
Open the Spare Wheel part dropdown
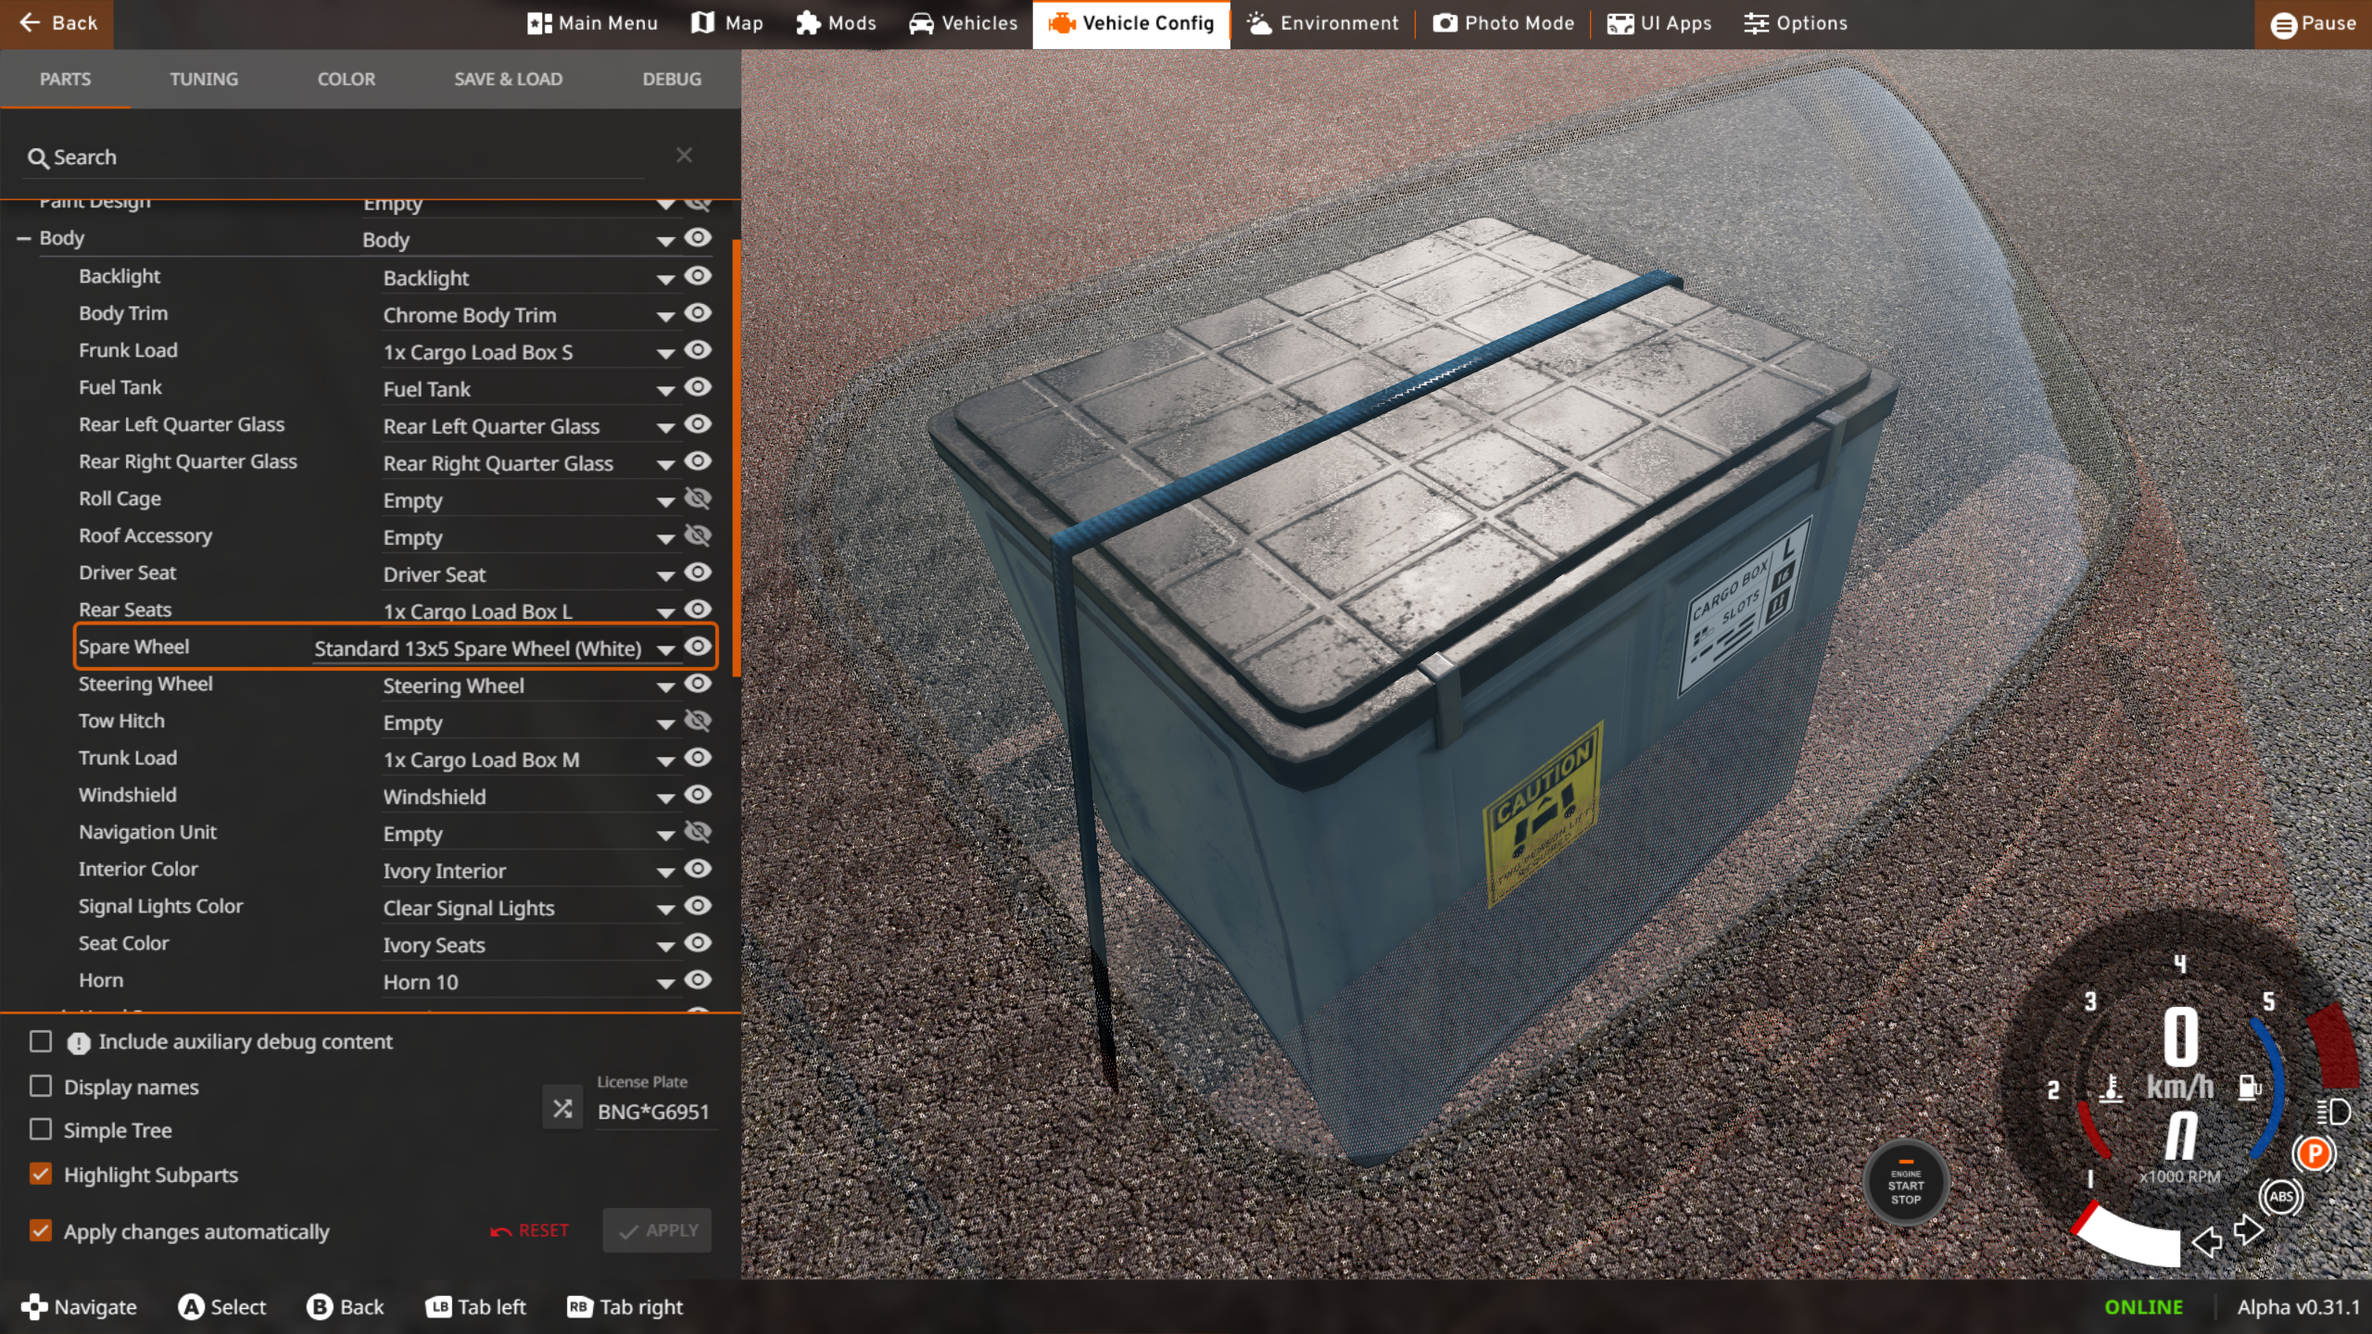[665, 649]
